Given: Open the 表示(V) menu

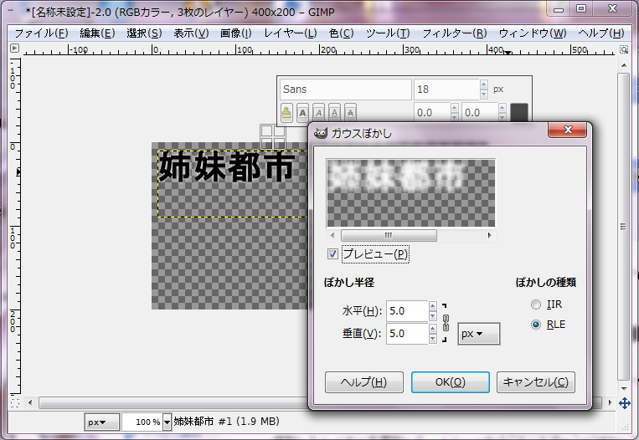Looking at the screenshot, I should [191, 33].
